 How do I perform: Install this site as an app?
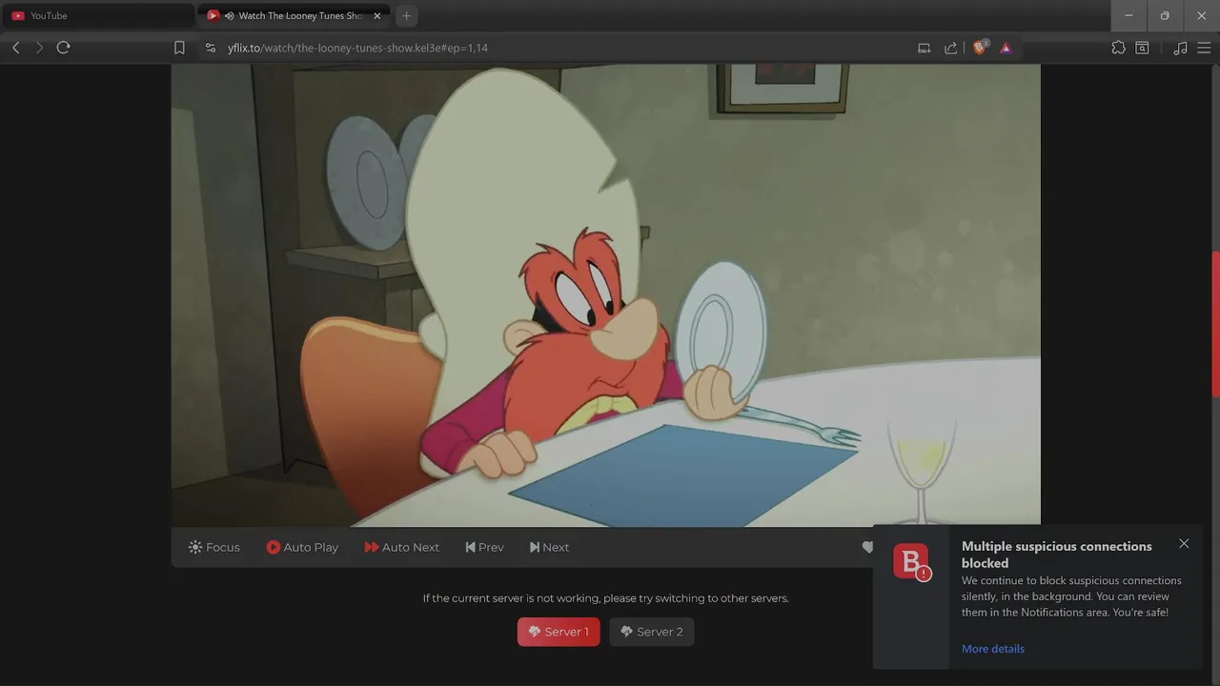(924, 48)
